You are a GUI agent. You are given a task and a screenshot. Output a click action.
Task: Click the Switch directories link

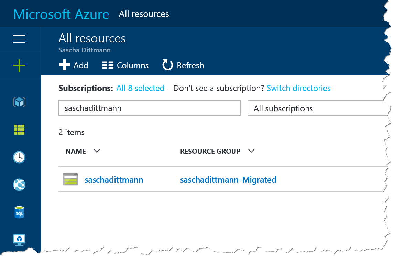pyautogui.click(x=298, y=88)
